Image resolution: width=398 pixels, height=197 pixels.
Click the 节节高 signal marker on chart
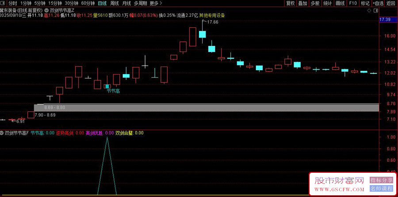pyautogui.click(x=113, y=91)
